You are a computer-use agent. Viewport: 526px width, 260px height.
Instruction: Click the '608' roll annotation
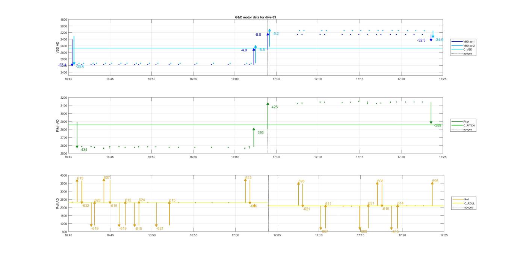click(380, 181)
